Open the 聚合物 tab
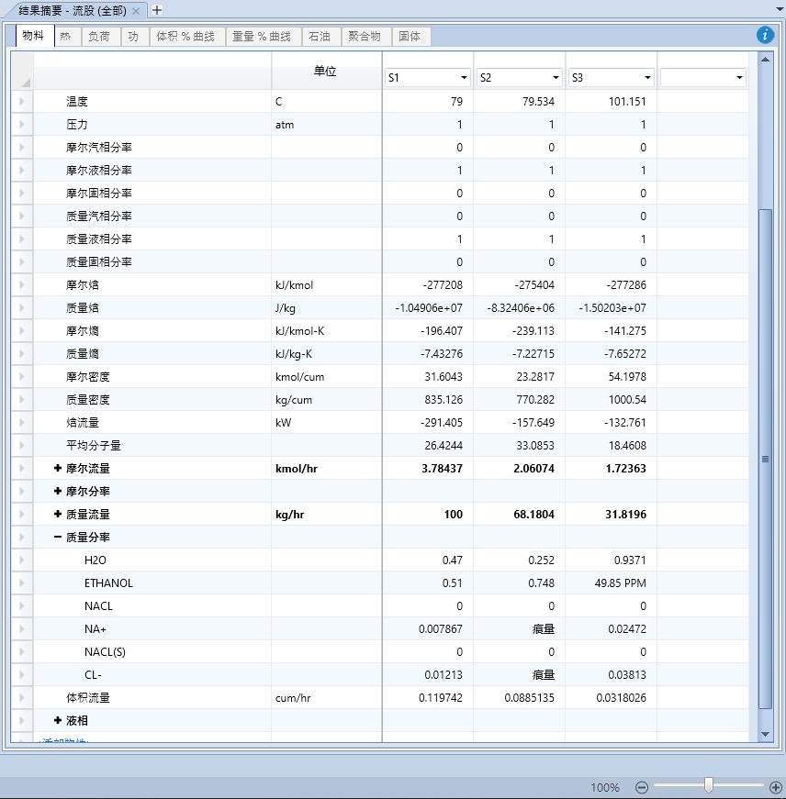786x799 pixels. tap(365, 37)
